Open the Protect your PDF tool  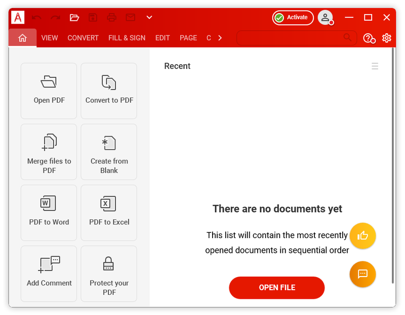tap(109, 274)
